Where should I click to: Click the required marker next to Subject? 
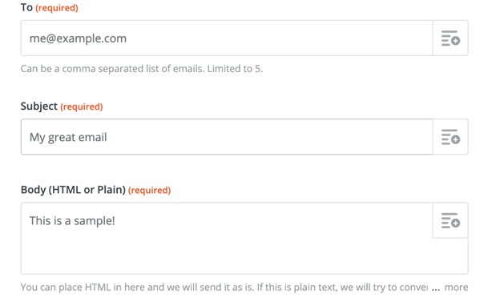coord(82,107)
